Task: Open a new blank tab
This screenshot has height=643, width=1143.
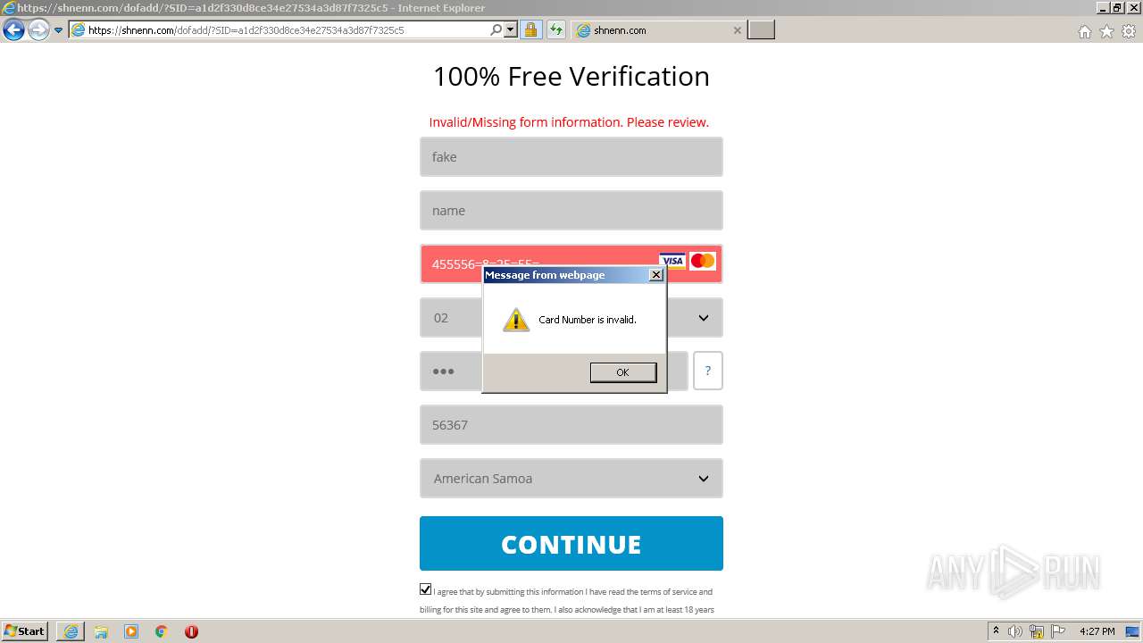Action: (761, 30)
